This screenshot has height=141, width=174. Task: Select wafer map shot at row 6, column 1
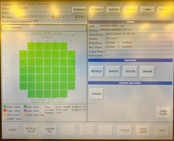[23, 86]
